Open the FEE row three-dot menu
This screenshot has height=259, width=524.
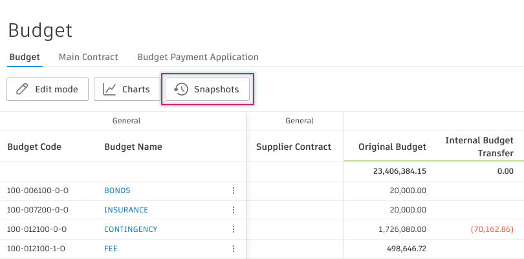pyautogui.click(x=234, y=249)
